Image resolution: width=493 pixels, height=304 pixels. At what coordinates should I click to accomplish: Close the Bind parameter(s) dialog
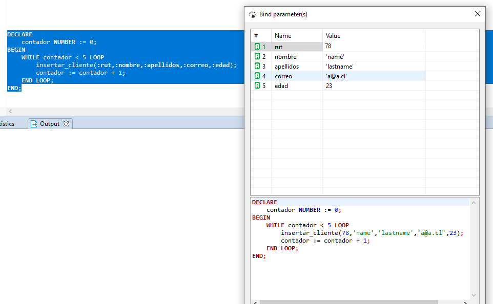click(478, 14)
